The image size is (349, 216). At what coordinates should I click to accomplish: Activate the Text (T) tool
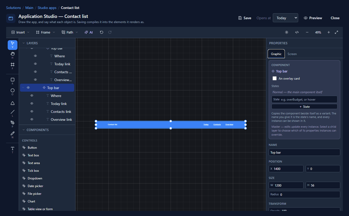click(13, 150)
